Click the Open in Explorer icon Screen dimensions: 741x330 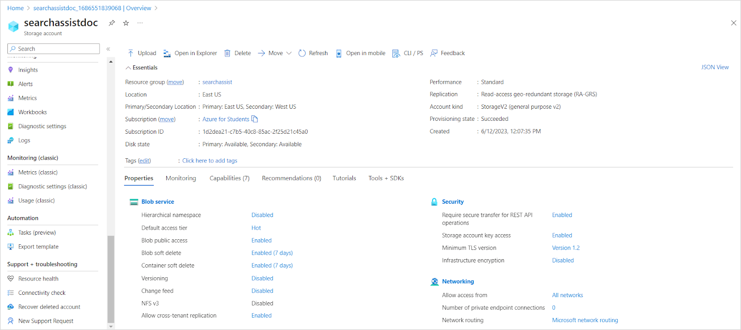tap(167, 53)
